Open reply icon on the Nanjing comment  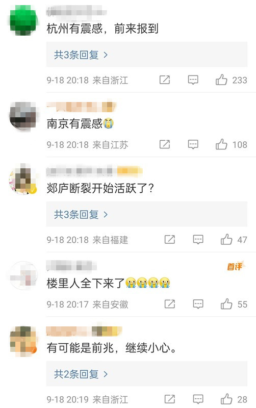(193, 144)
